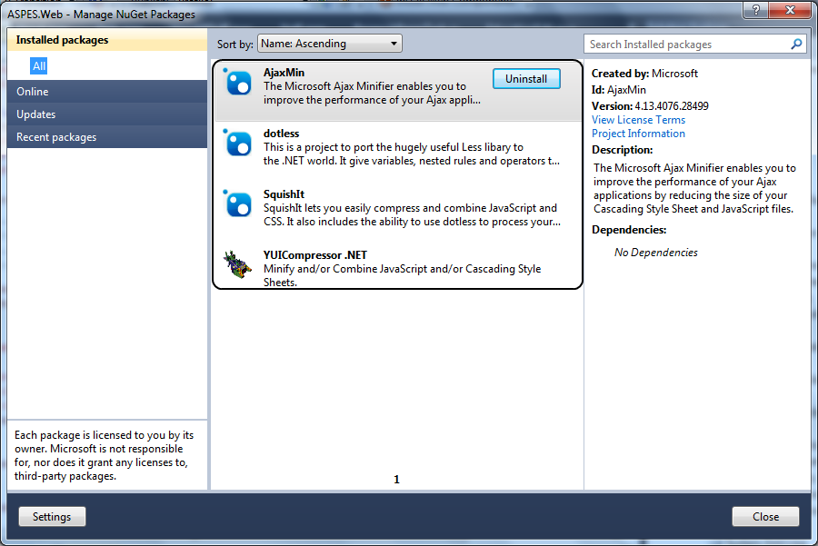Show the Recent packages section
818x546 pixels.
click(x=107, y=136)
